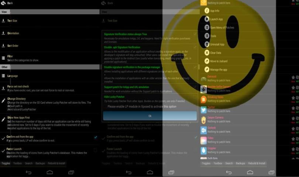Click the pencil icon beside Change Directory
The height and width of the screenshot is (177, 299).
click(x=3, y=100)
